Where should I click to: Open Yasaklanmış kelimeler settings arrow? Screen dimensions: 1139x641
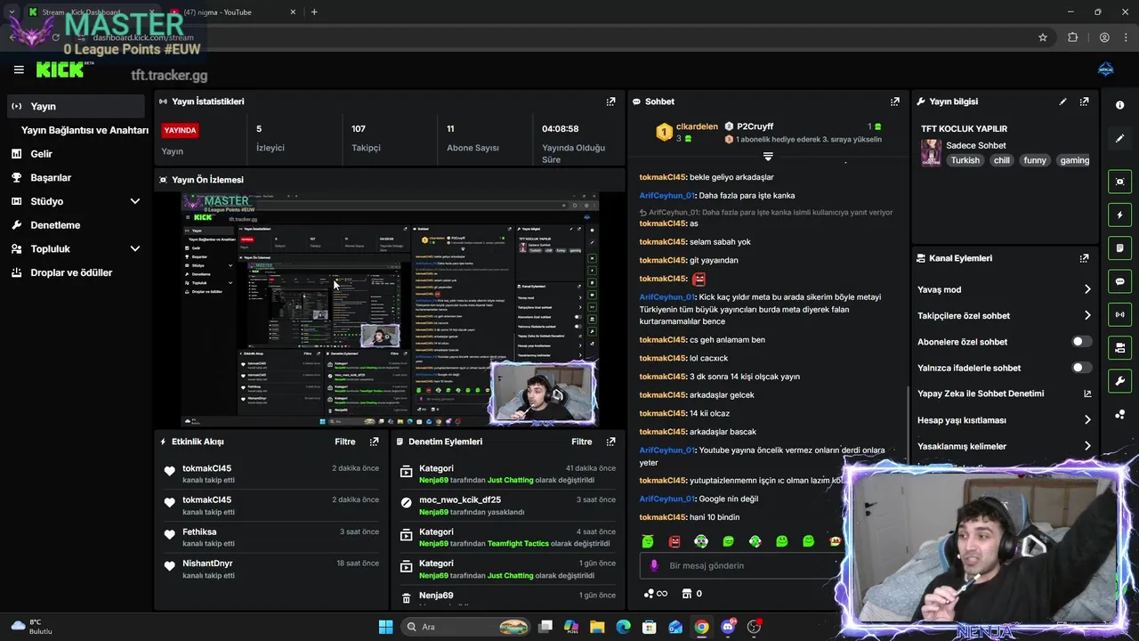[x=1086, y=446]
